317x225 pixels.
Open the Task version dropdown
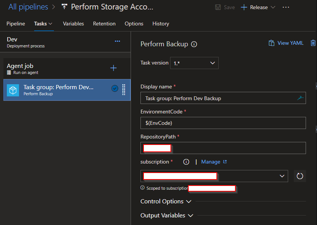pyautogui.click(x=194, y=63)
